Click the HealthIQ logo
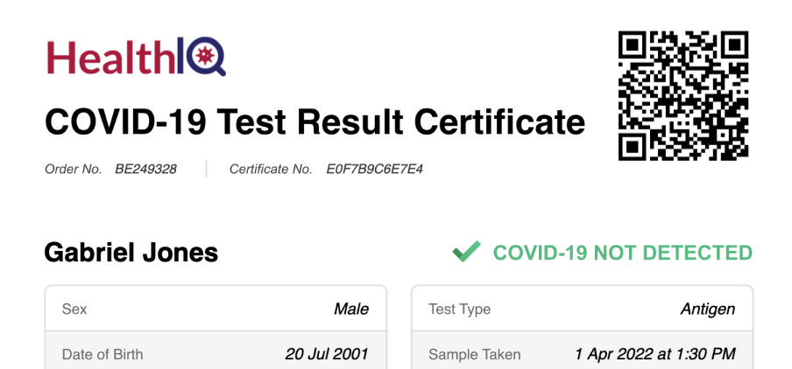Screen dimensions: 792x369 [137, 57]
